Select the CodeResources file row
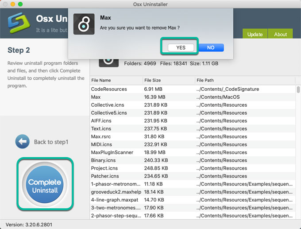 pyautogui.click(x=109, y=89)
